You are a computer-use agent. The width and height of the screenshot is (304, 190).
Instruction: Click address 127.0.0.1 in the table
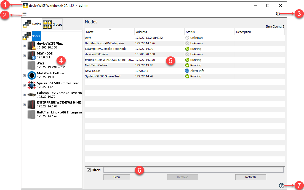(142, 71)
